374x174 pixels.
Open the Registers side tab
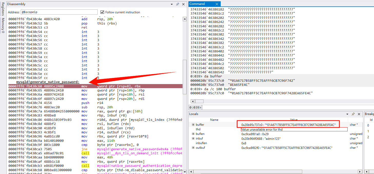tap(3, 9)
